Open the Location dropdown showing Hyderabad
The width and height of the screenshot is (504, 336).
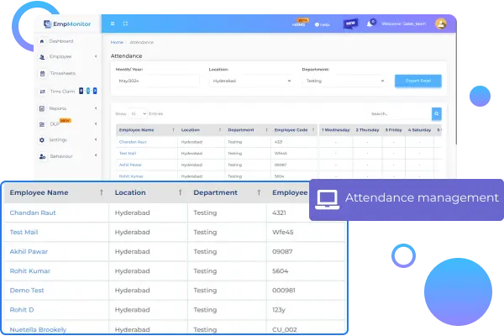click(249, 81)
